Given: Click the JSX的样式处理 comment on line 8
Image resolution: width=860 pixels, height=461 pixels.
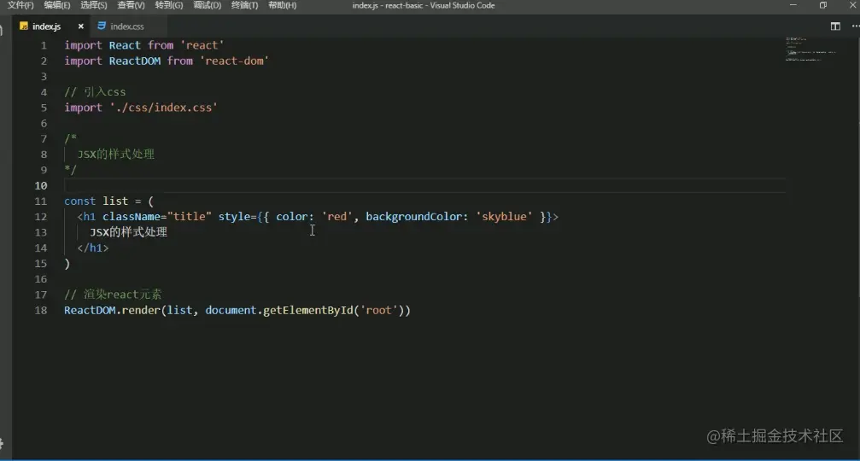Looking at the screenshot, I should click(116, 155).
